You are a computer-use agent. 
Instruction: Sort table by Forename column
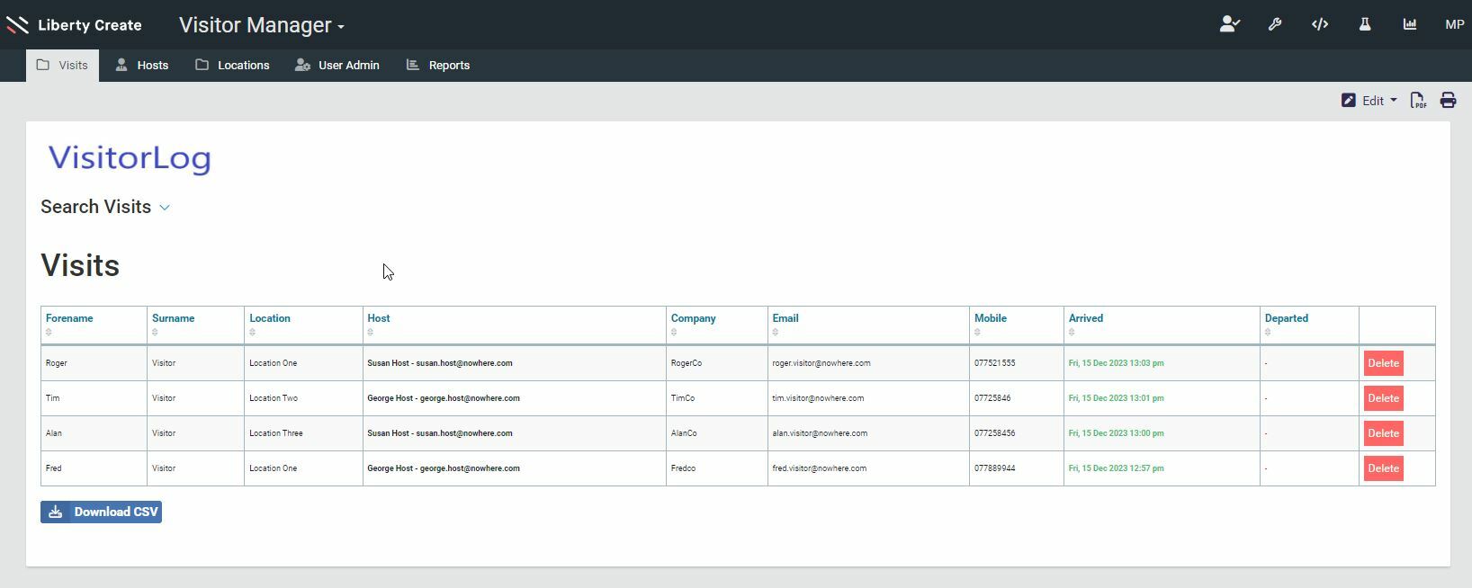69,319
